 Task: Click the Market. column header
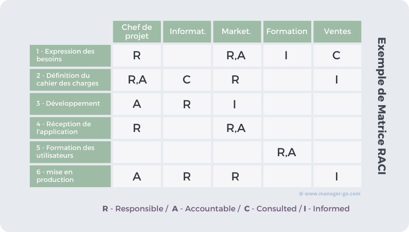237,31
